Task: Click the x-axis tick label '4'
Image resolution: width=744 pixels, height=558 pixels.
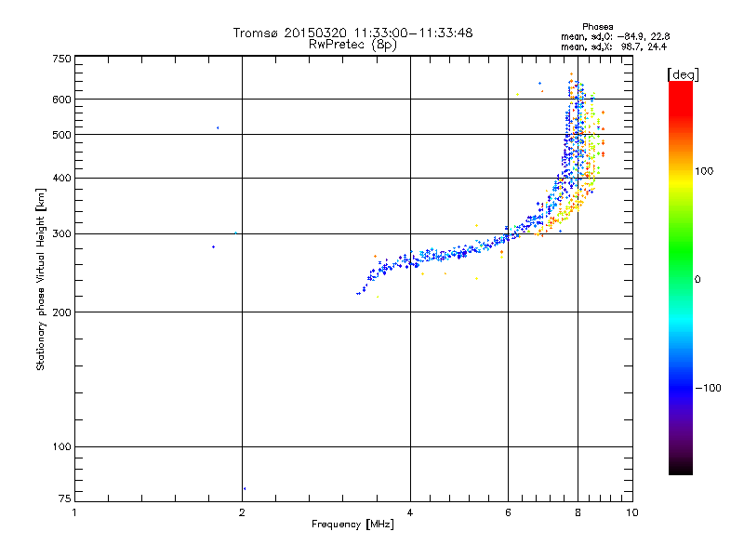Action: (x=410, y=512)
